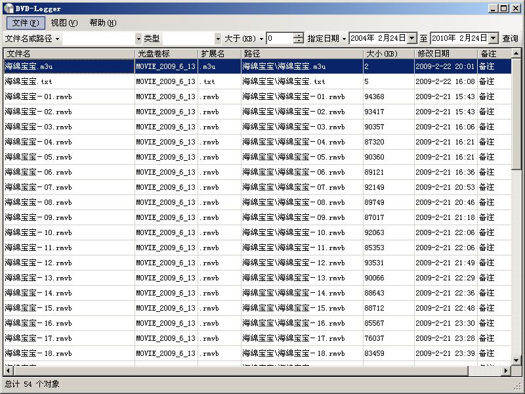Click the size value field showing 0
The width and height of the screenshot is (525, 394).
[x=280, y=39]
